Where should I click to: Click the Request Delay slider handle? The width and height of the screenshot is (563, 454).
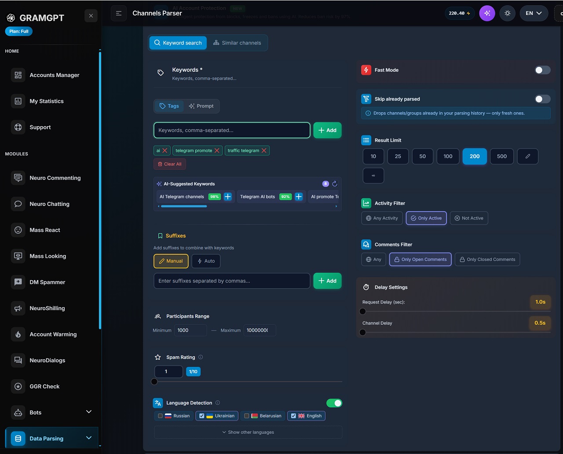point(362,311)
